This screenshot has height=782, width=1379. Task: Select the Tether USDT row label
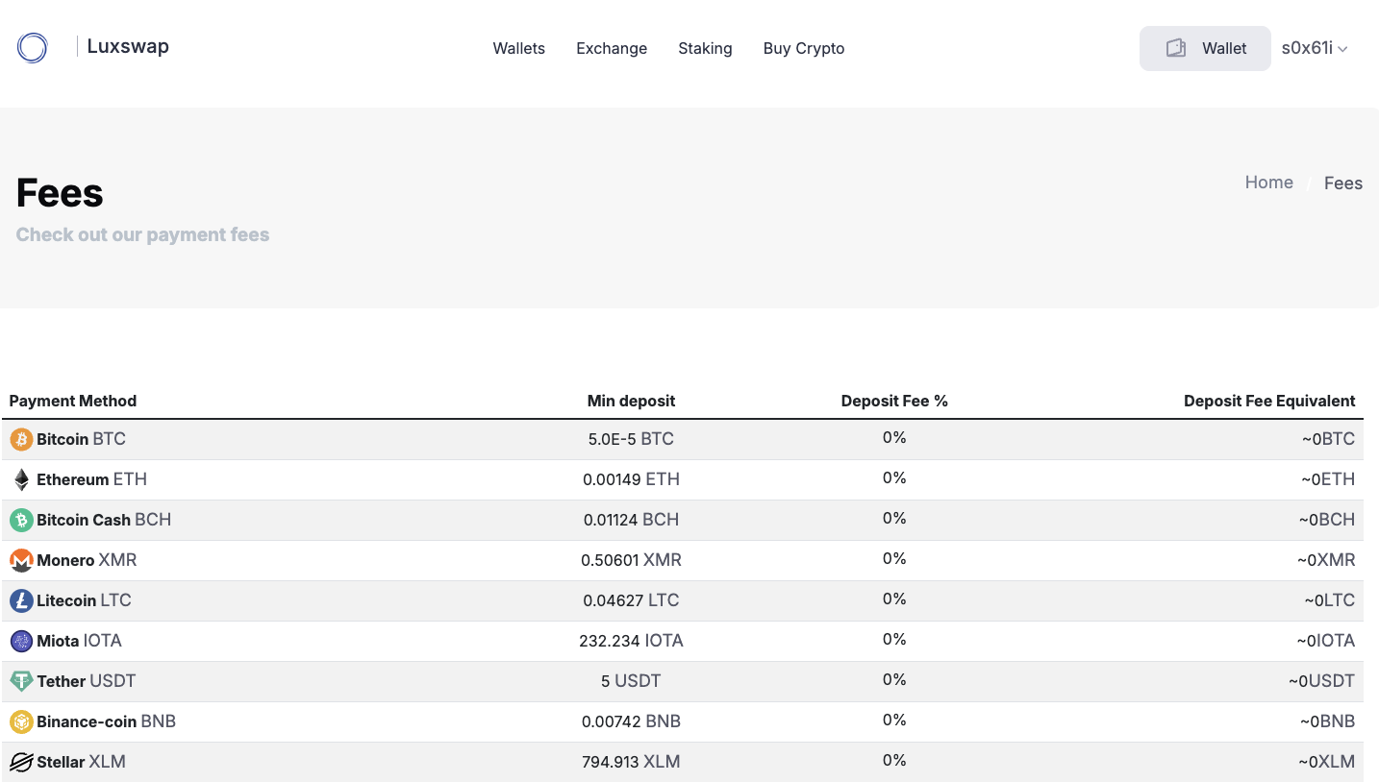[87, 681]
